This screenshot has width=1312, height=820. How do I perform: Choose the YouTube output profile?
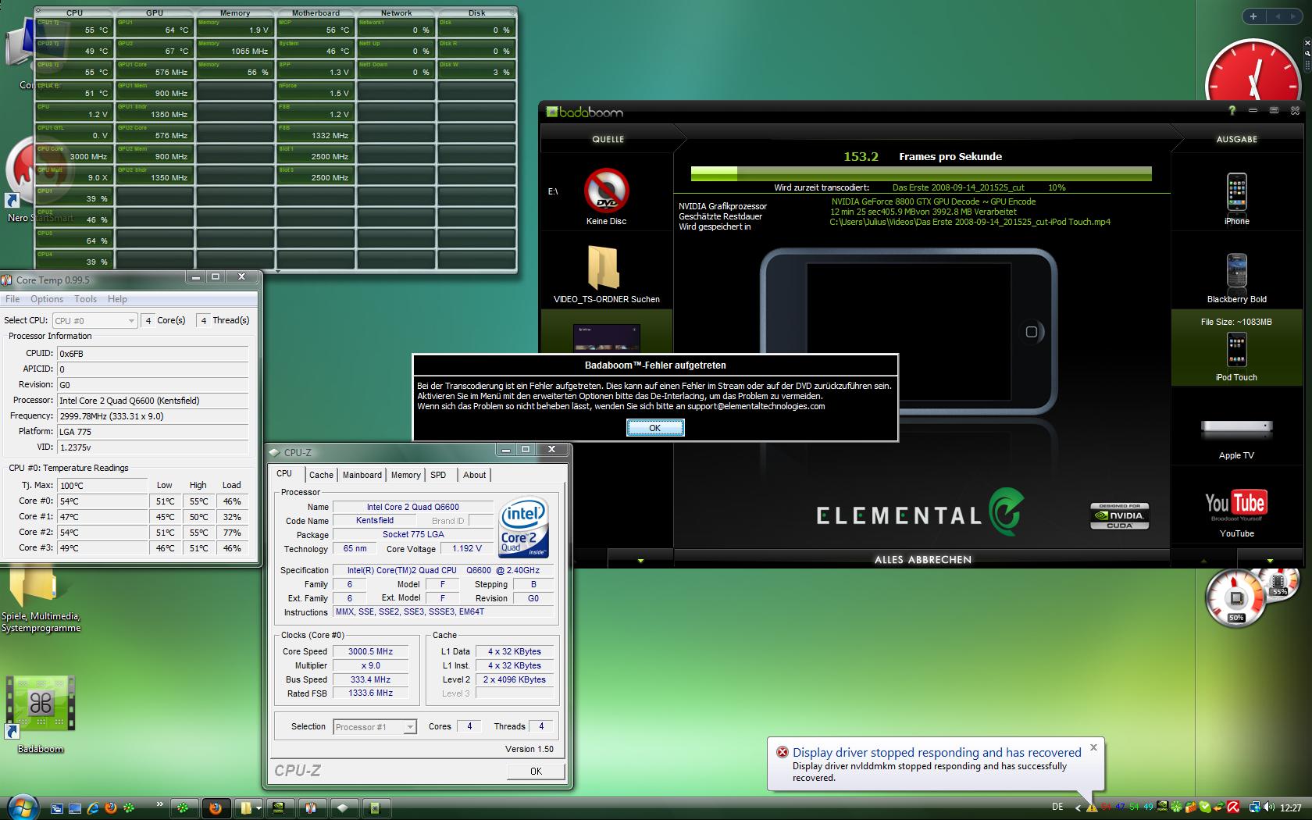(1236, 506)
